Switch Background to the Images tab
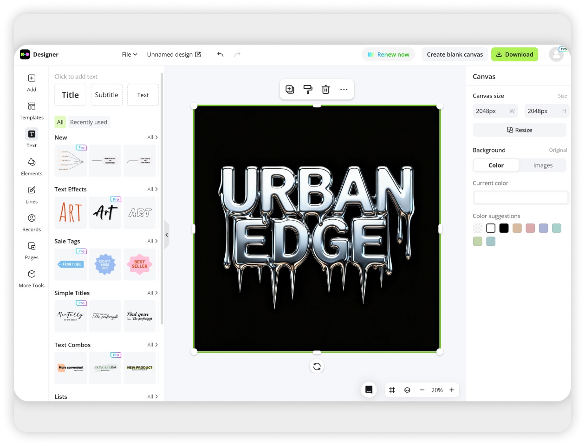This screenshot has width=585, height=446. tap(543, 165)
